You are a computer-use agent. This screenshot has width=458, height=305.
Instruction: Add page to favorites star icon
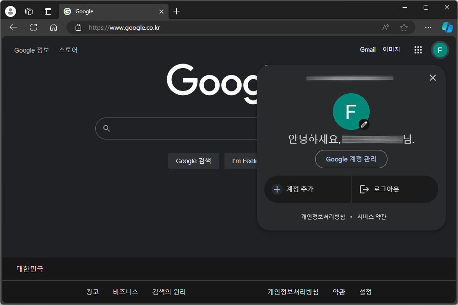tap(403, 27)
